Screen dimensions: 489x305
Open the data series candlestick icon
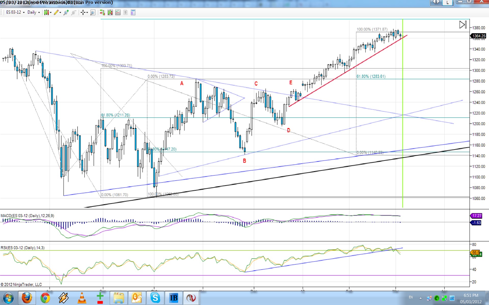click(110, 12)
